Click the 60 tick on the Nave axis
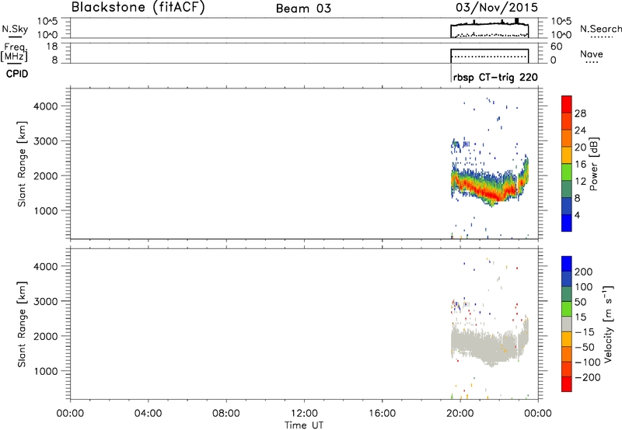 pos(557,47)
